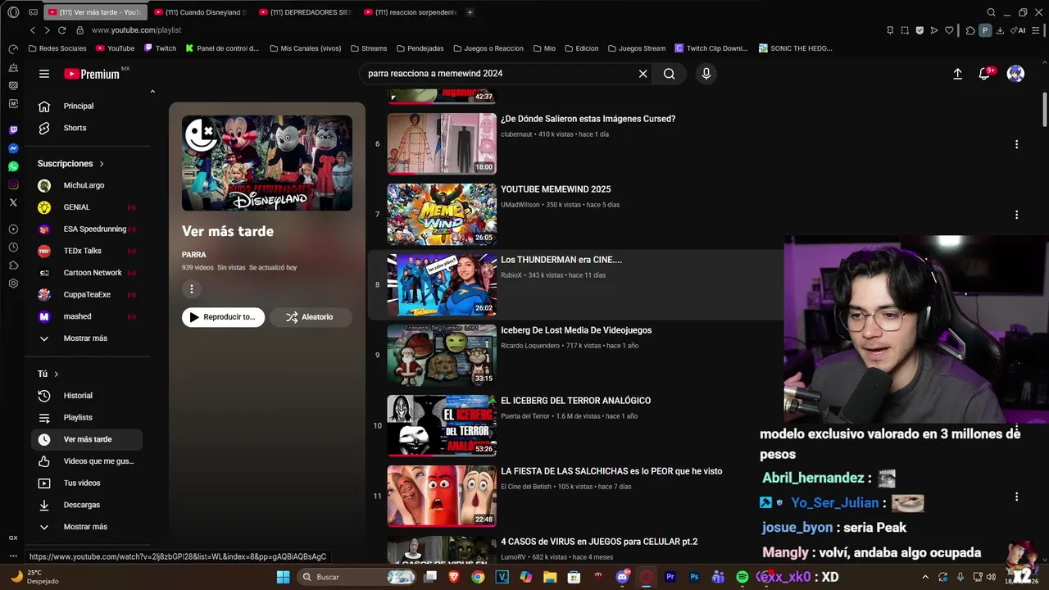Image resolution: width=1049 pixels, height=590 pixels.
Task: Click title Iceberg De Lost Media De Videojuegos
Action: pyautogui.click(x=576, y=330)
